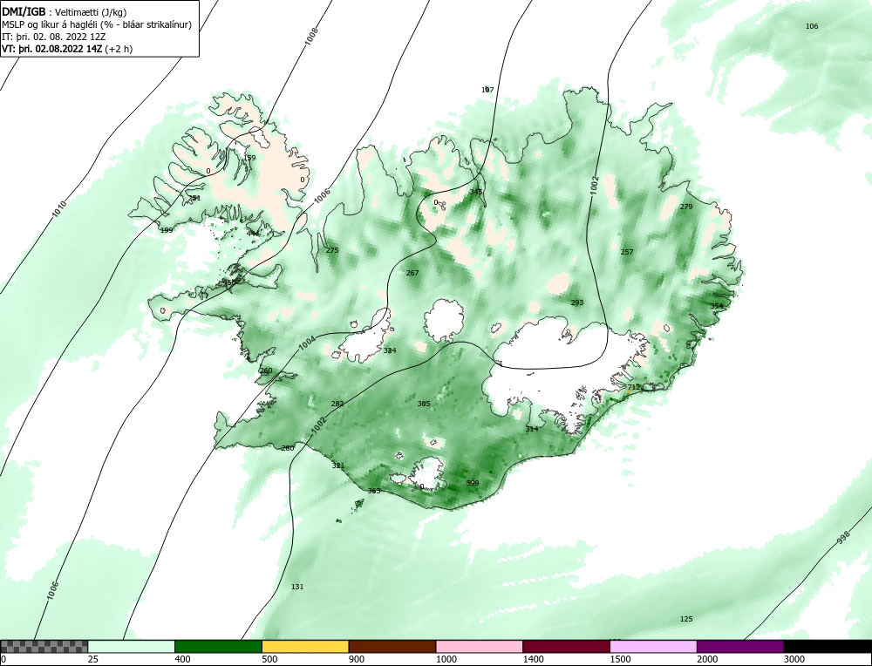Click the "1008" isobar label
Screen dimensions: 872x666
pos(312,36)
